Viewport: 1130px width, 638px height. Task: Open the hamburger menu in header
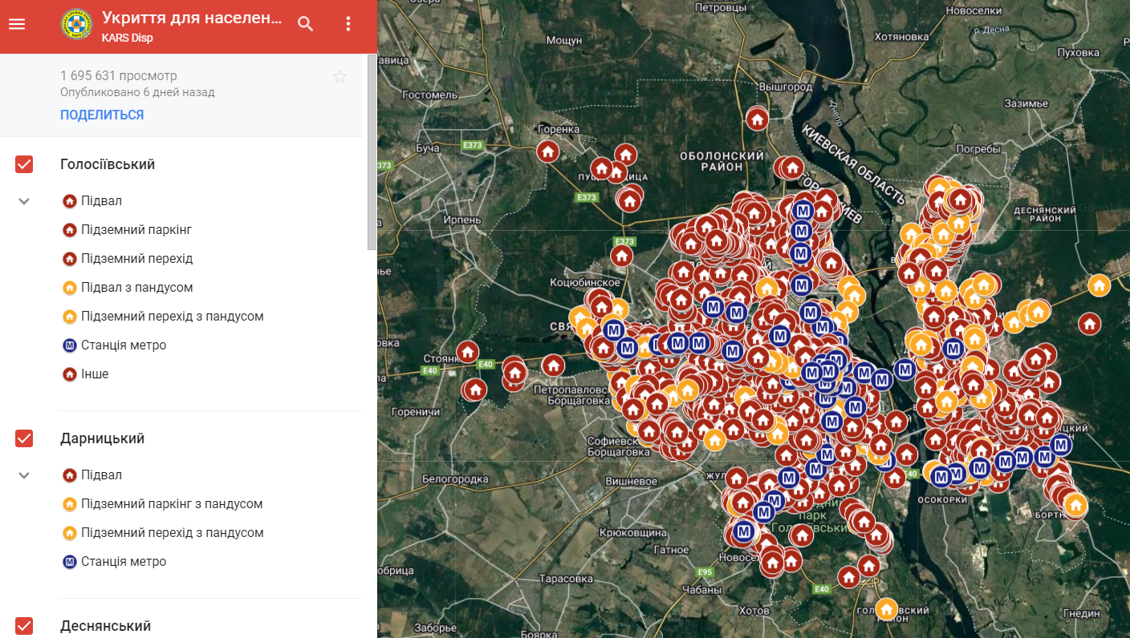(x=17, y=24)
